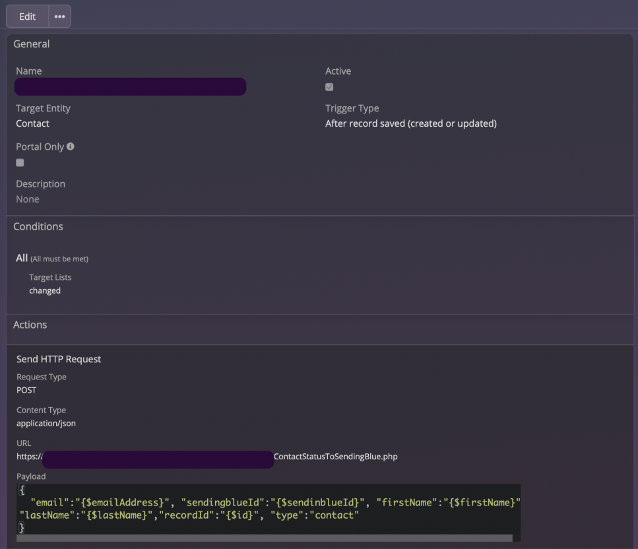Toggle the Active checkbox
This screenshot has width=638, height=549.
[x=329, y=87]
